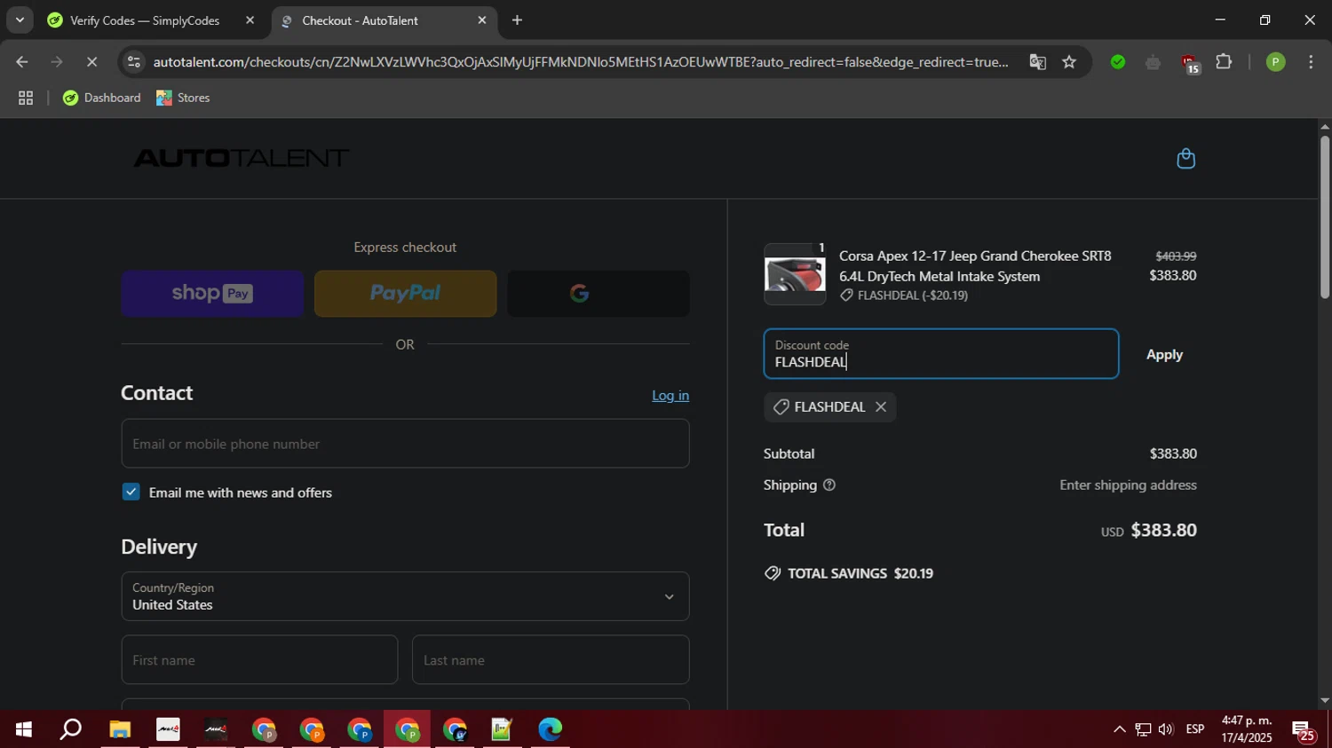Stop loading the page
This screenshot has height=748, width=1332.
pos(91,62)
